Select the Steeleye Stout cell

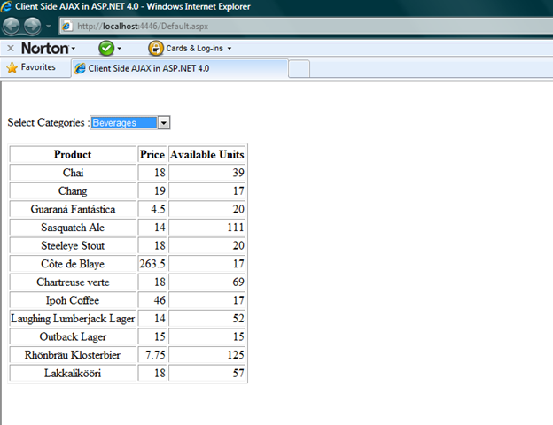tap(73, 245)
